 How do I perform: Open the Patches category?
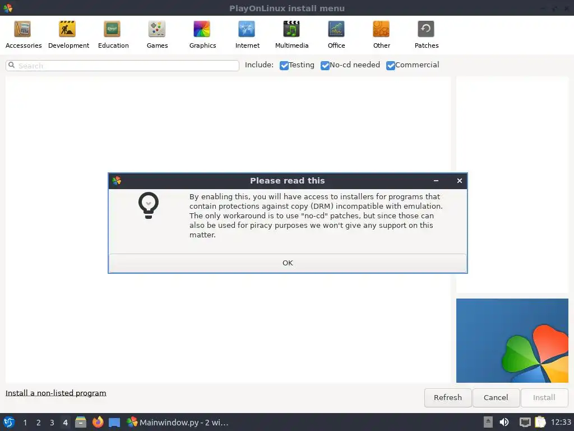(427, 35)
